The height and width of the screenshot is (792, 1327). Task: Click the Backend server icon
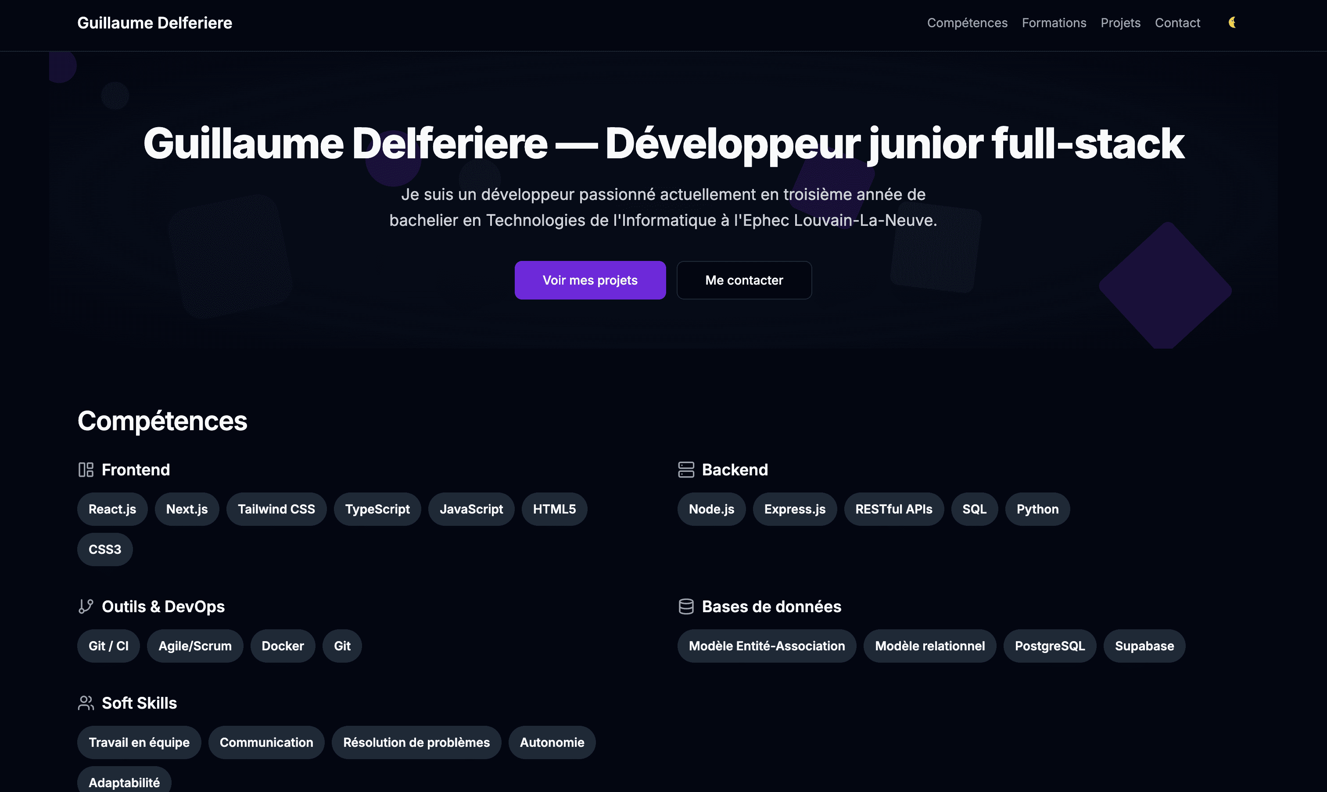pos(686,470)
